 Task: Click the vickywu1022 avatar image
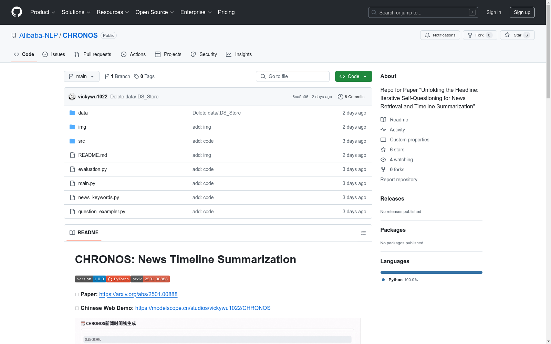[72, 97]
